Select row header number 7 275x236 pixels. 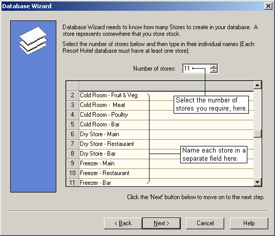73,144
